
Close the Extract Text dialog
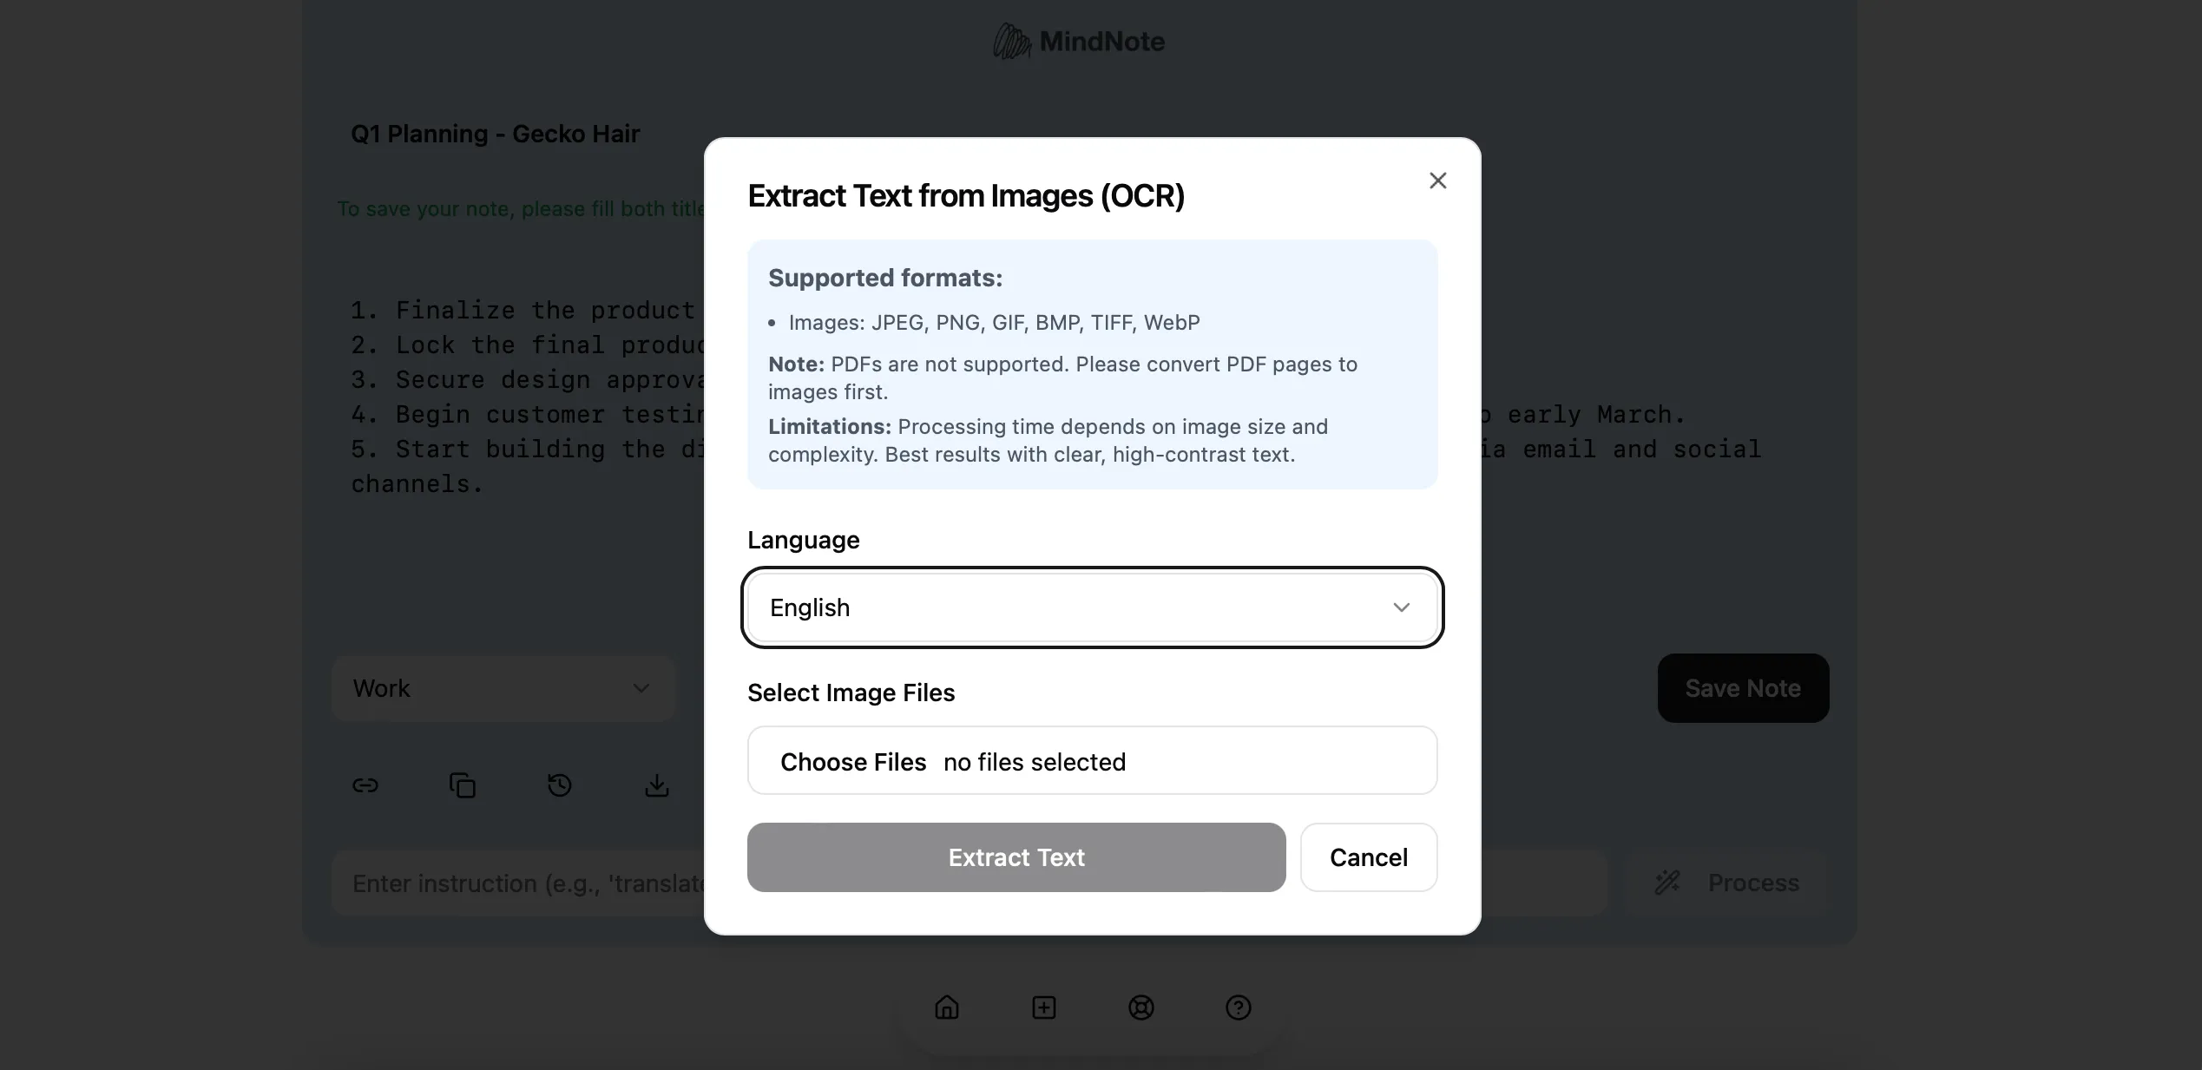coord(1437,180)
